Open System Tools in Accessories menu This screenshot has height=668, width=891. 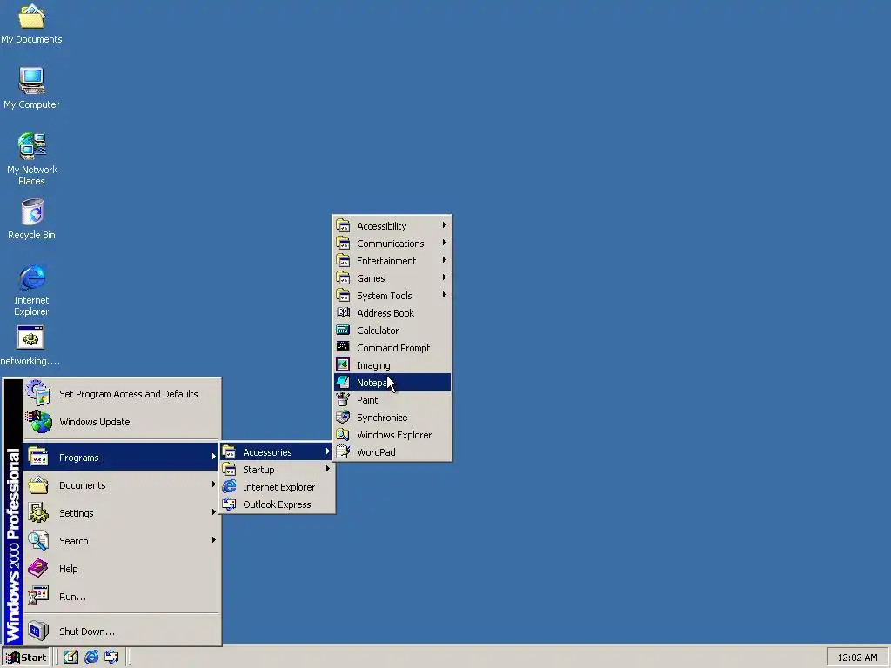click(392, 296)
